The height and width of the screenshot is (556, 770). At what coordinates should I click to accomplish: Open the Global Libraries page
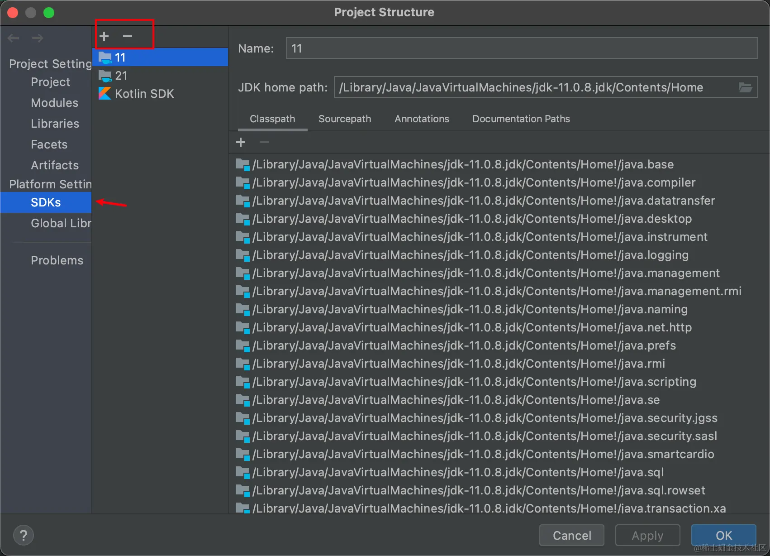point(61,223)
